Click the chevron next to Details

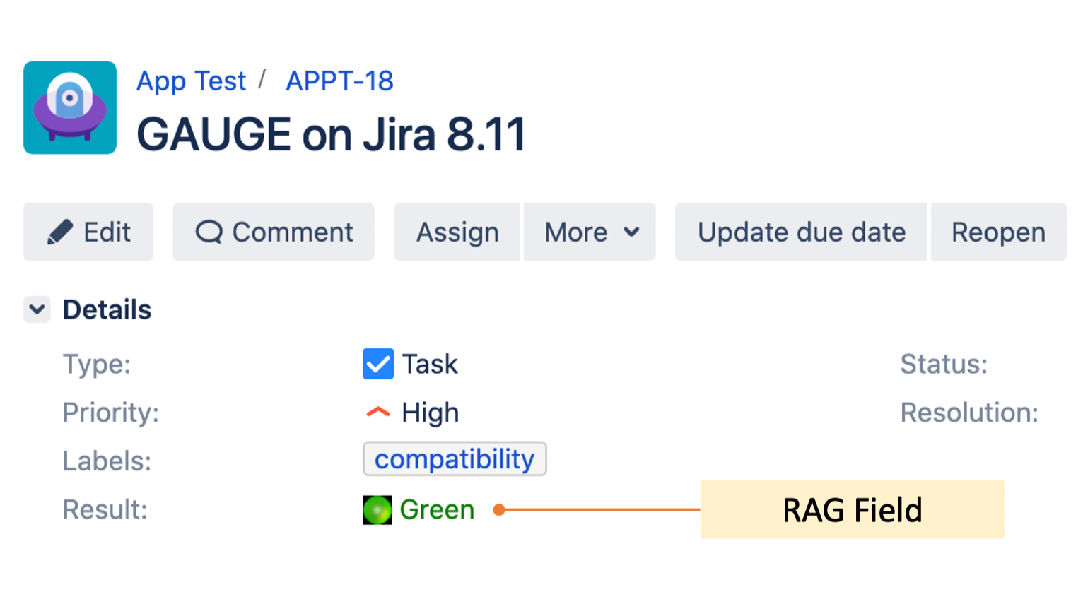37,309
